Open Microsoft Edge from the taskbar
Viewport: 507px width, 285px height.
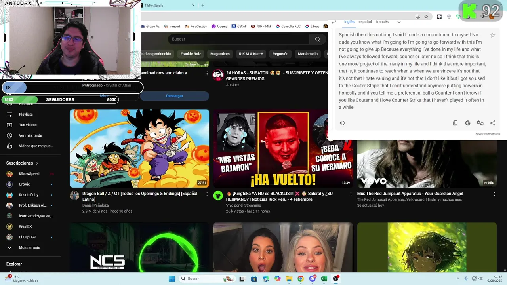tap(266, 279)
